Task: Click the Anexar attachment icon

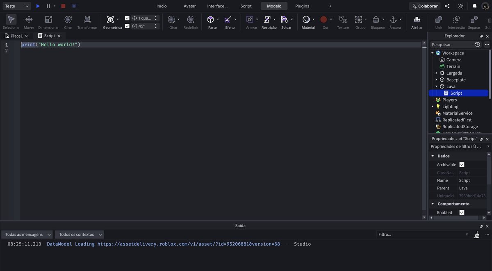Action: point(250,19)
